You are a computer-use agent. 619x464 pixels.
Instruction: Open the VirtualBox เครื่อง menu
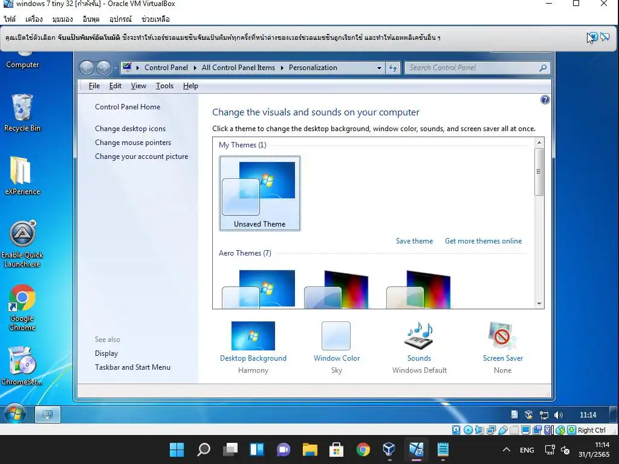coord(34,19)
